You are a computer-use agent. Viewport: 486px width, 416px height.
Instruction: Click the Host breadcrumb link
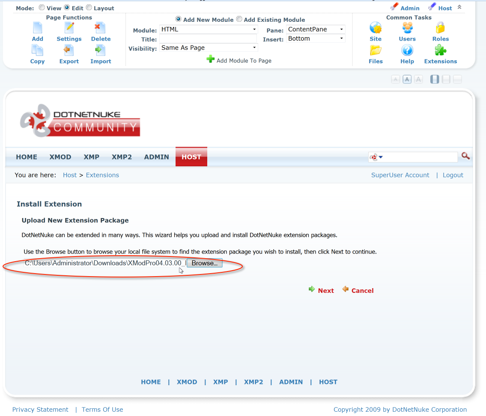coord(70,175)
